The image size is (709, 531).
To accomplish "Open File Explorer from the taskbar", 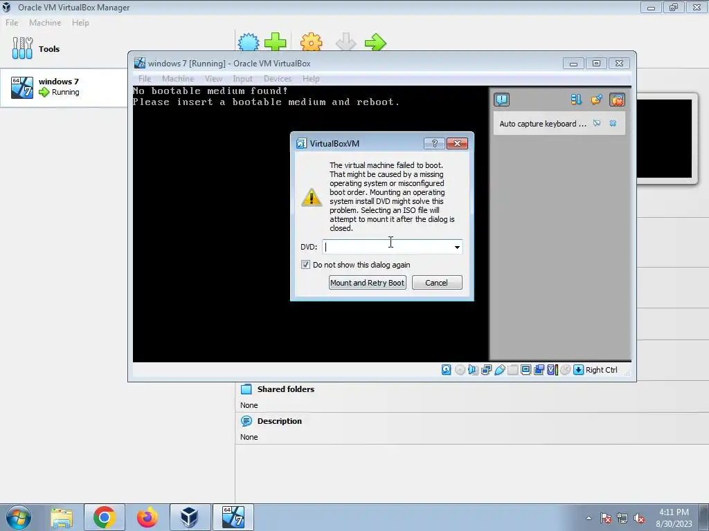I will coord(62,517).
